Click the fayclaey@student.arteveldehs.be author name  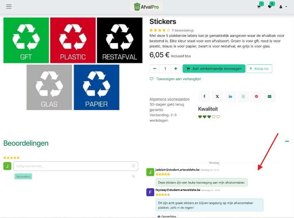click(x=178, y=190)
